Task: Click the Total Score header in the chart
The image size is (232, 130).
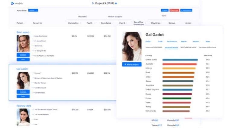Action: point(208,56)
